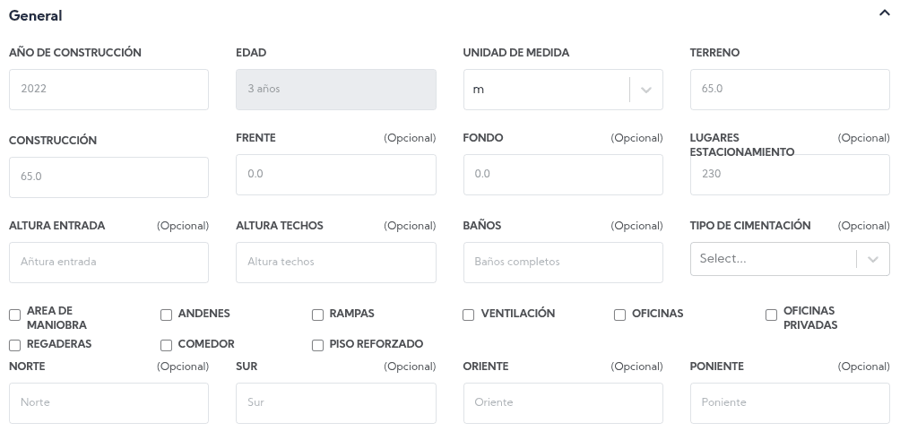
Task: Click the Norte input field
Action: 108,402
